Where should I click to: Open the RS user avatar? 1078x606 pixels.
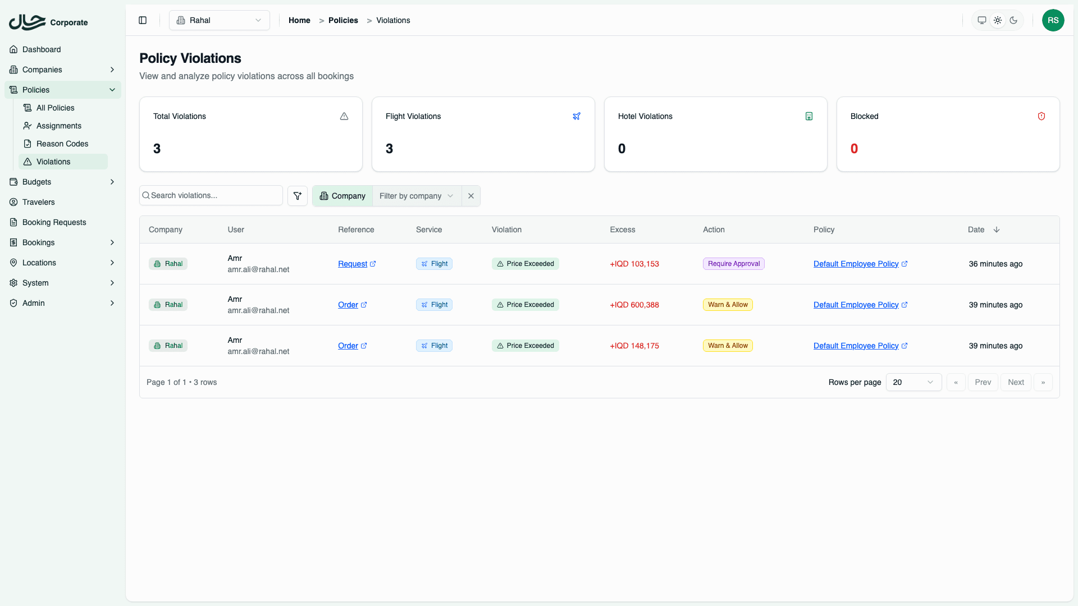1053,20
